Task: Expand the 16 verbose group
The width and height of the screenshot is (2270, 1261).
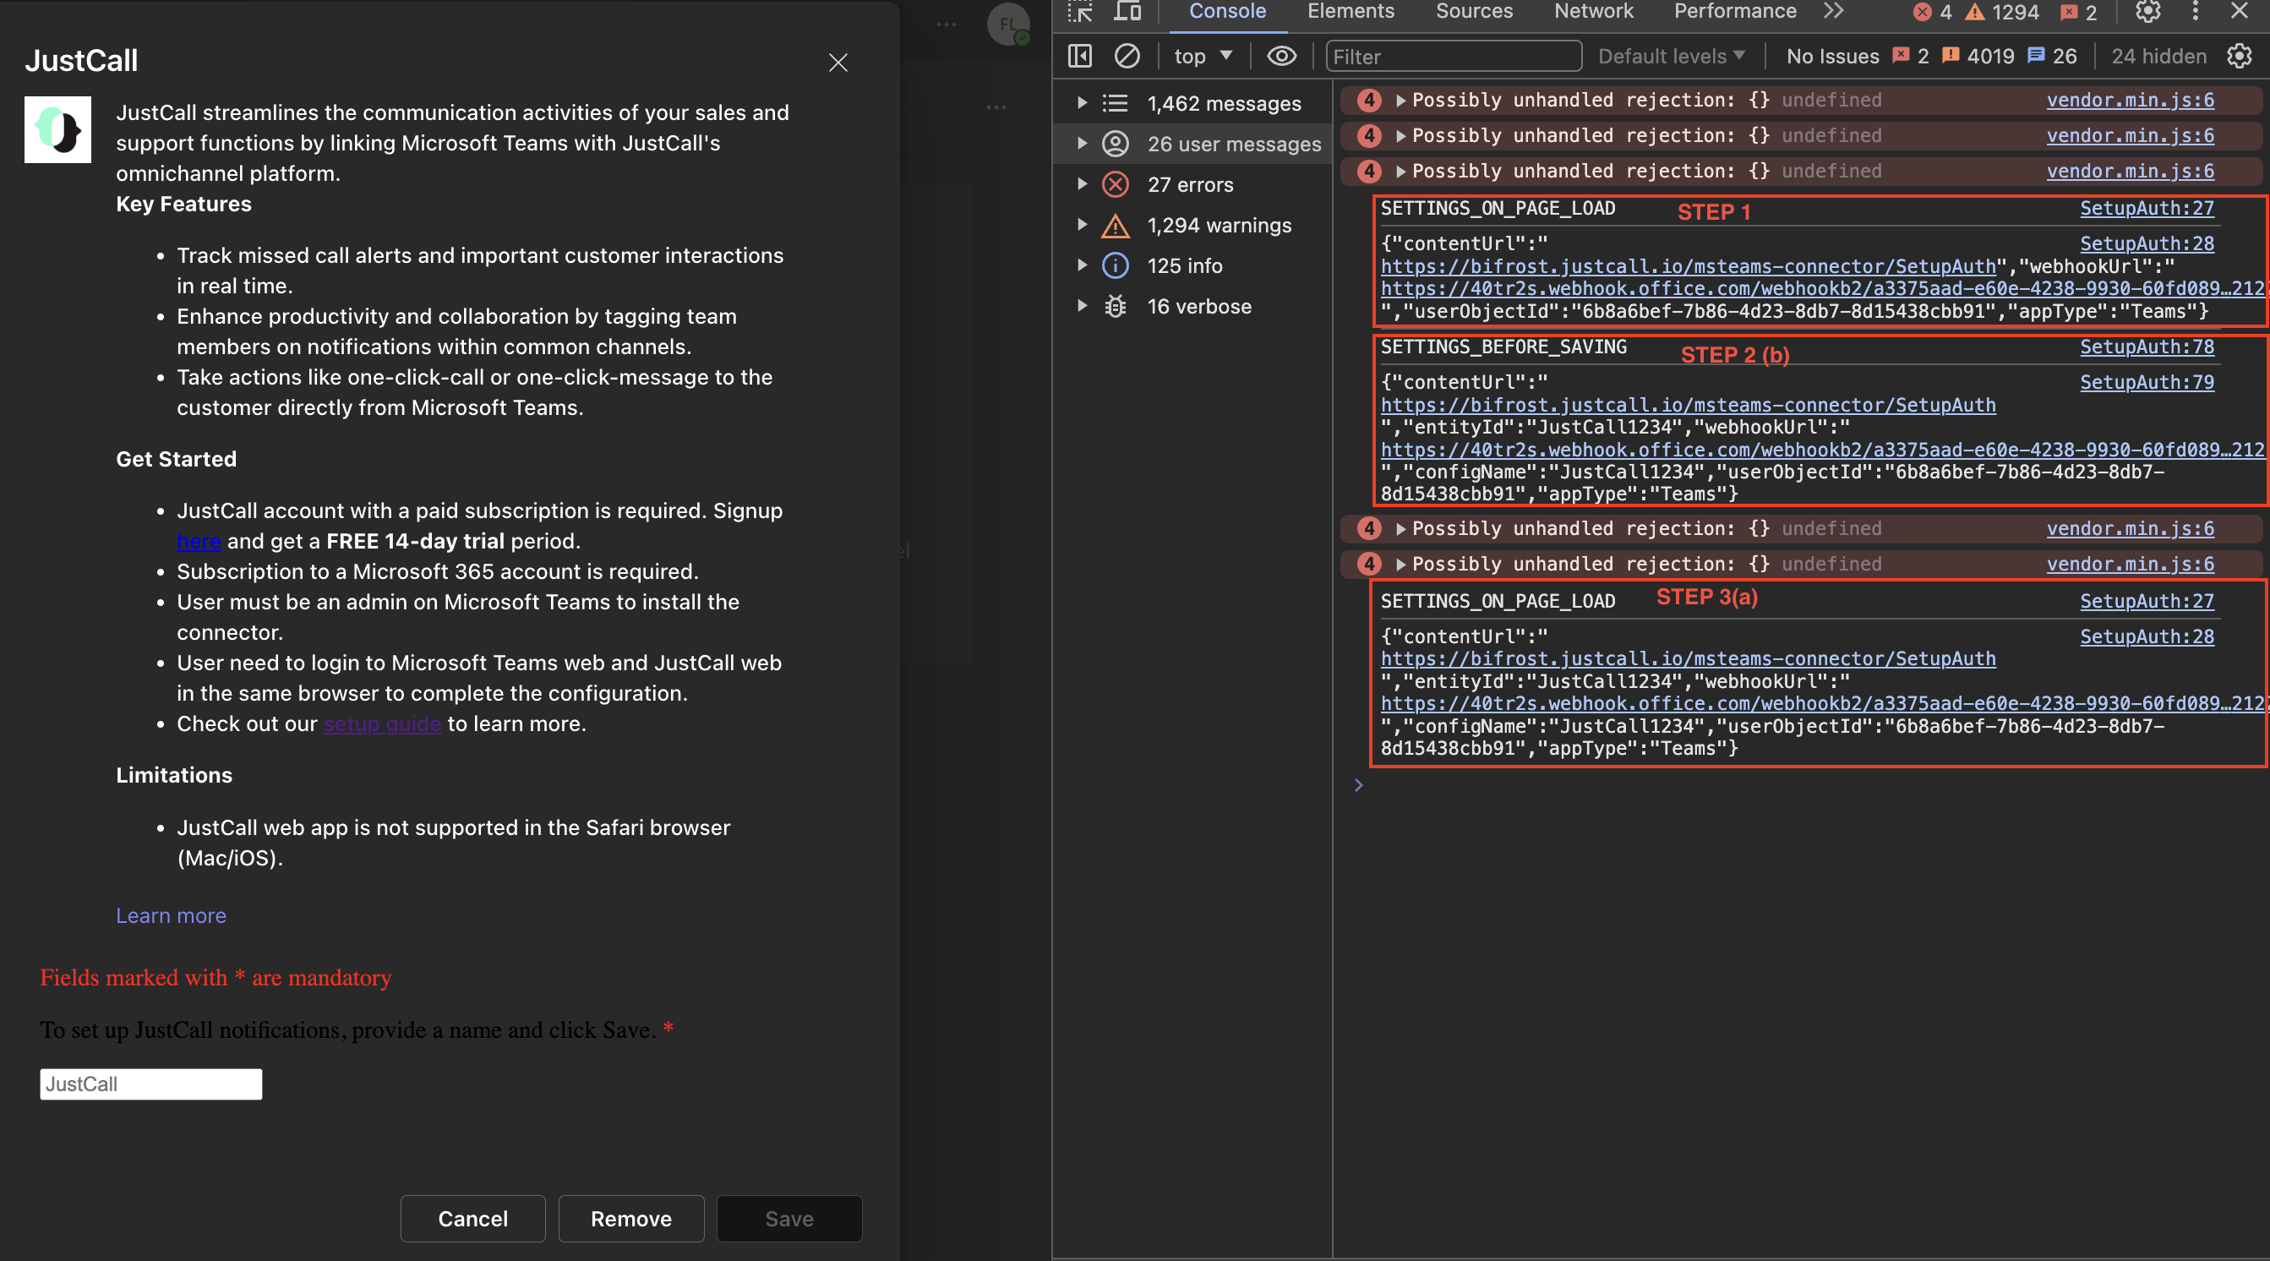Action: (1082, 306)
